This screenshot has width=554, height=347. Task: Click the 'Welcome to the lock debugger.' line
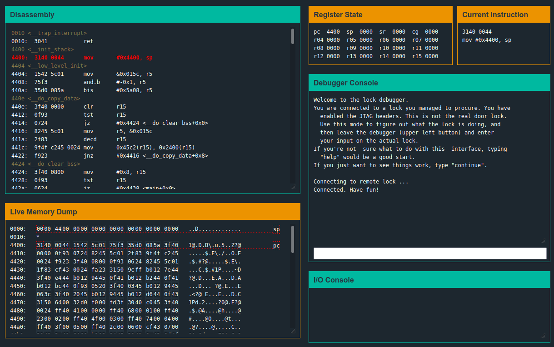361,100
